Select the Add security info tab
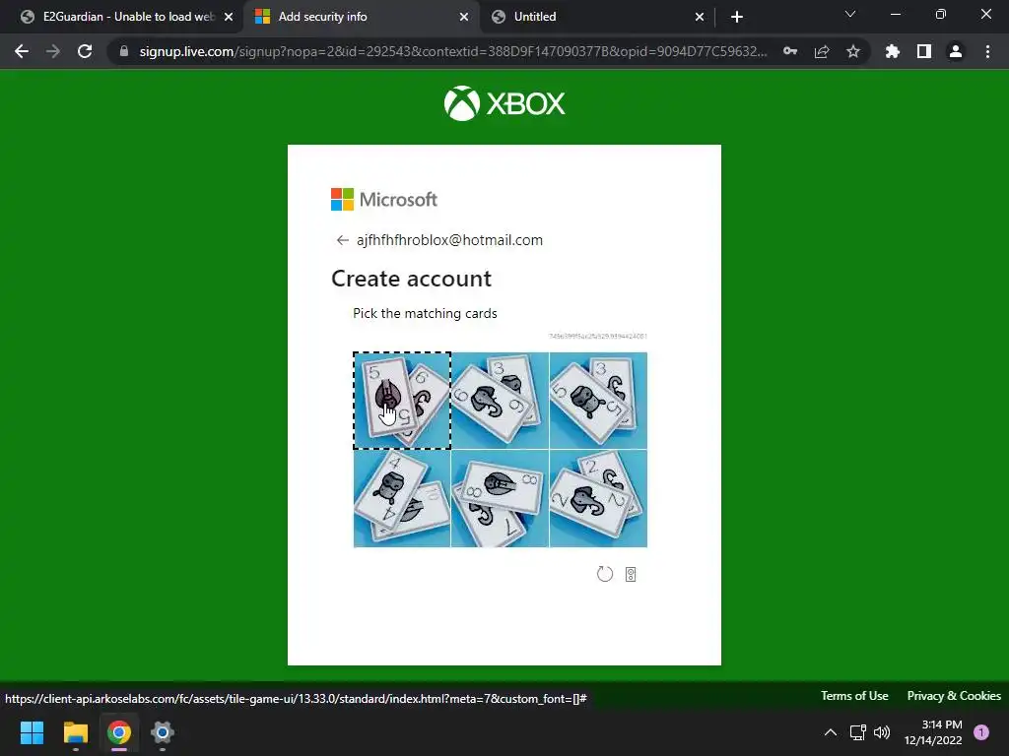 click(x=361, y=17)
